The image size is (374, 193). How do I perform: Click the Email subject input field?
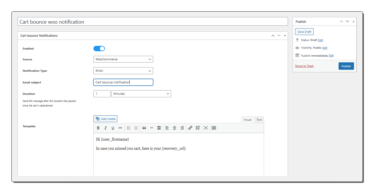[x=123, y=82]
